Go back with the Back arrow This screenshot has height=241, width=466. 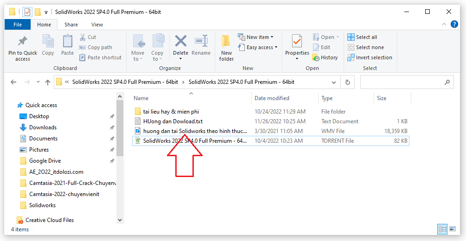tap(13, 82)
